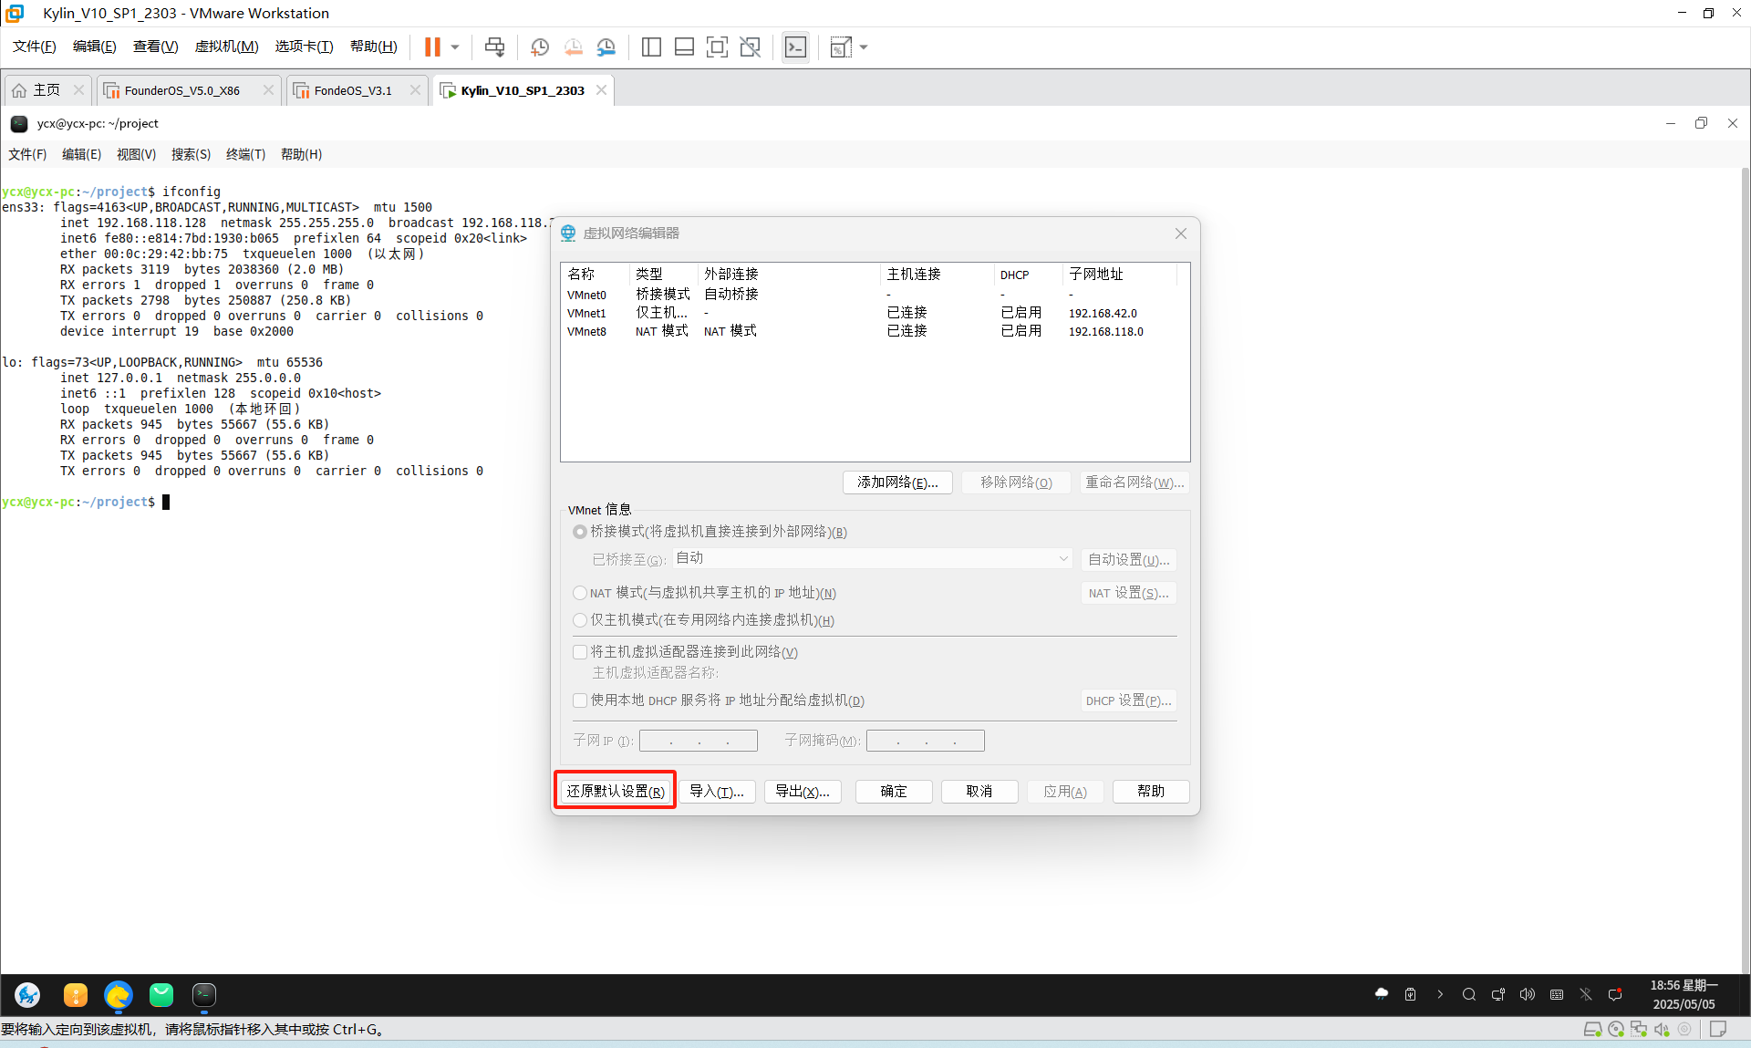The width and height of the screenshot is (1751, 1048).
Task: Show or hide the library sidebar icon
Action: 651,47
